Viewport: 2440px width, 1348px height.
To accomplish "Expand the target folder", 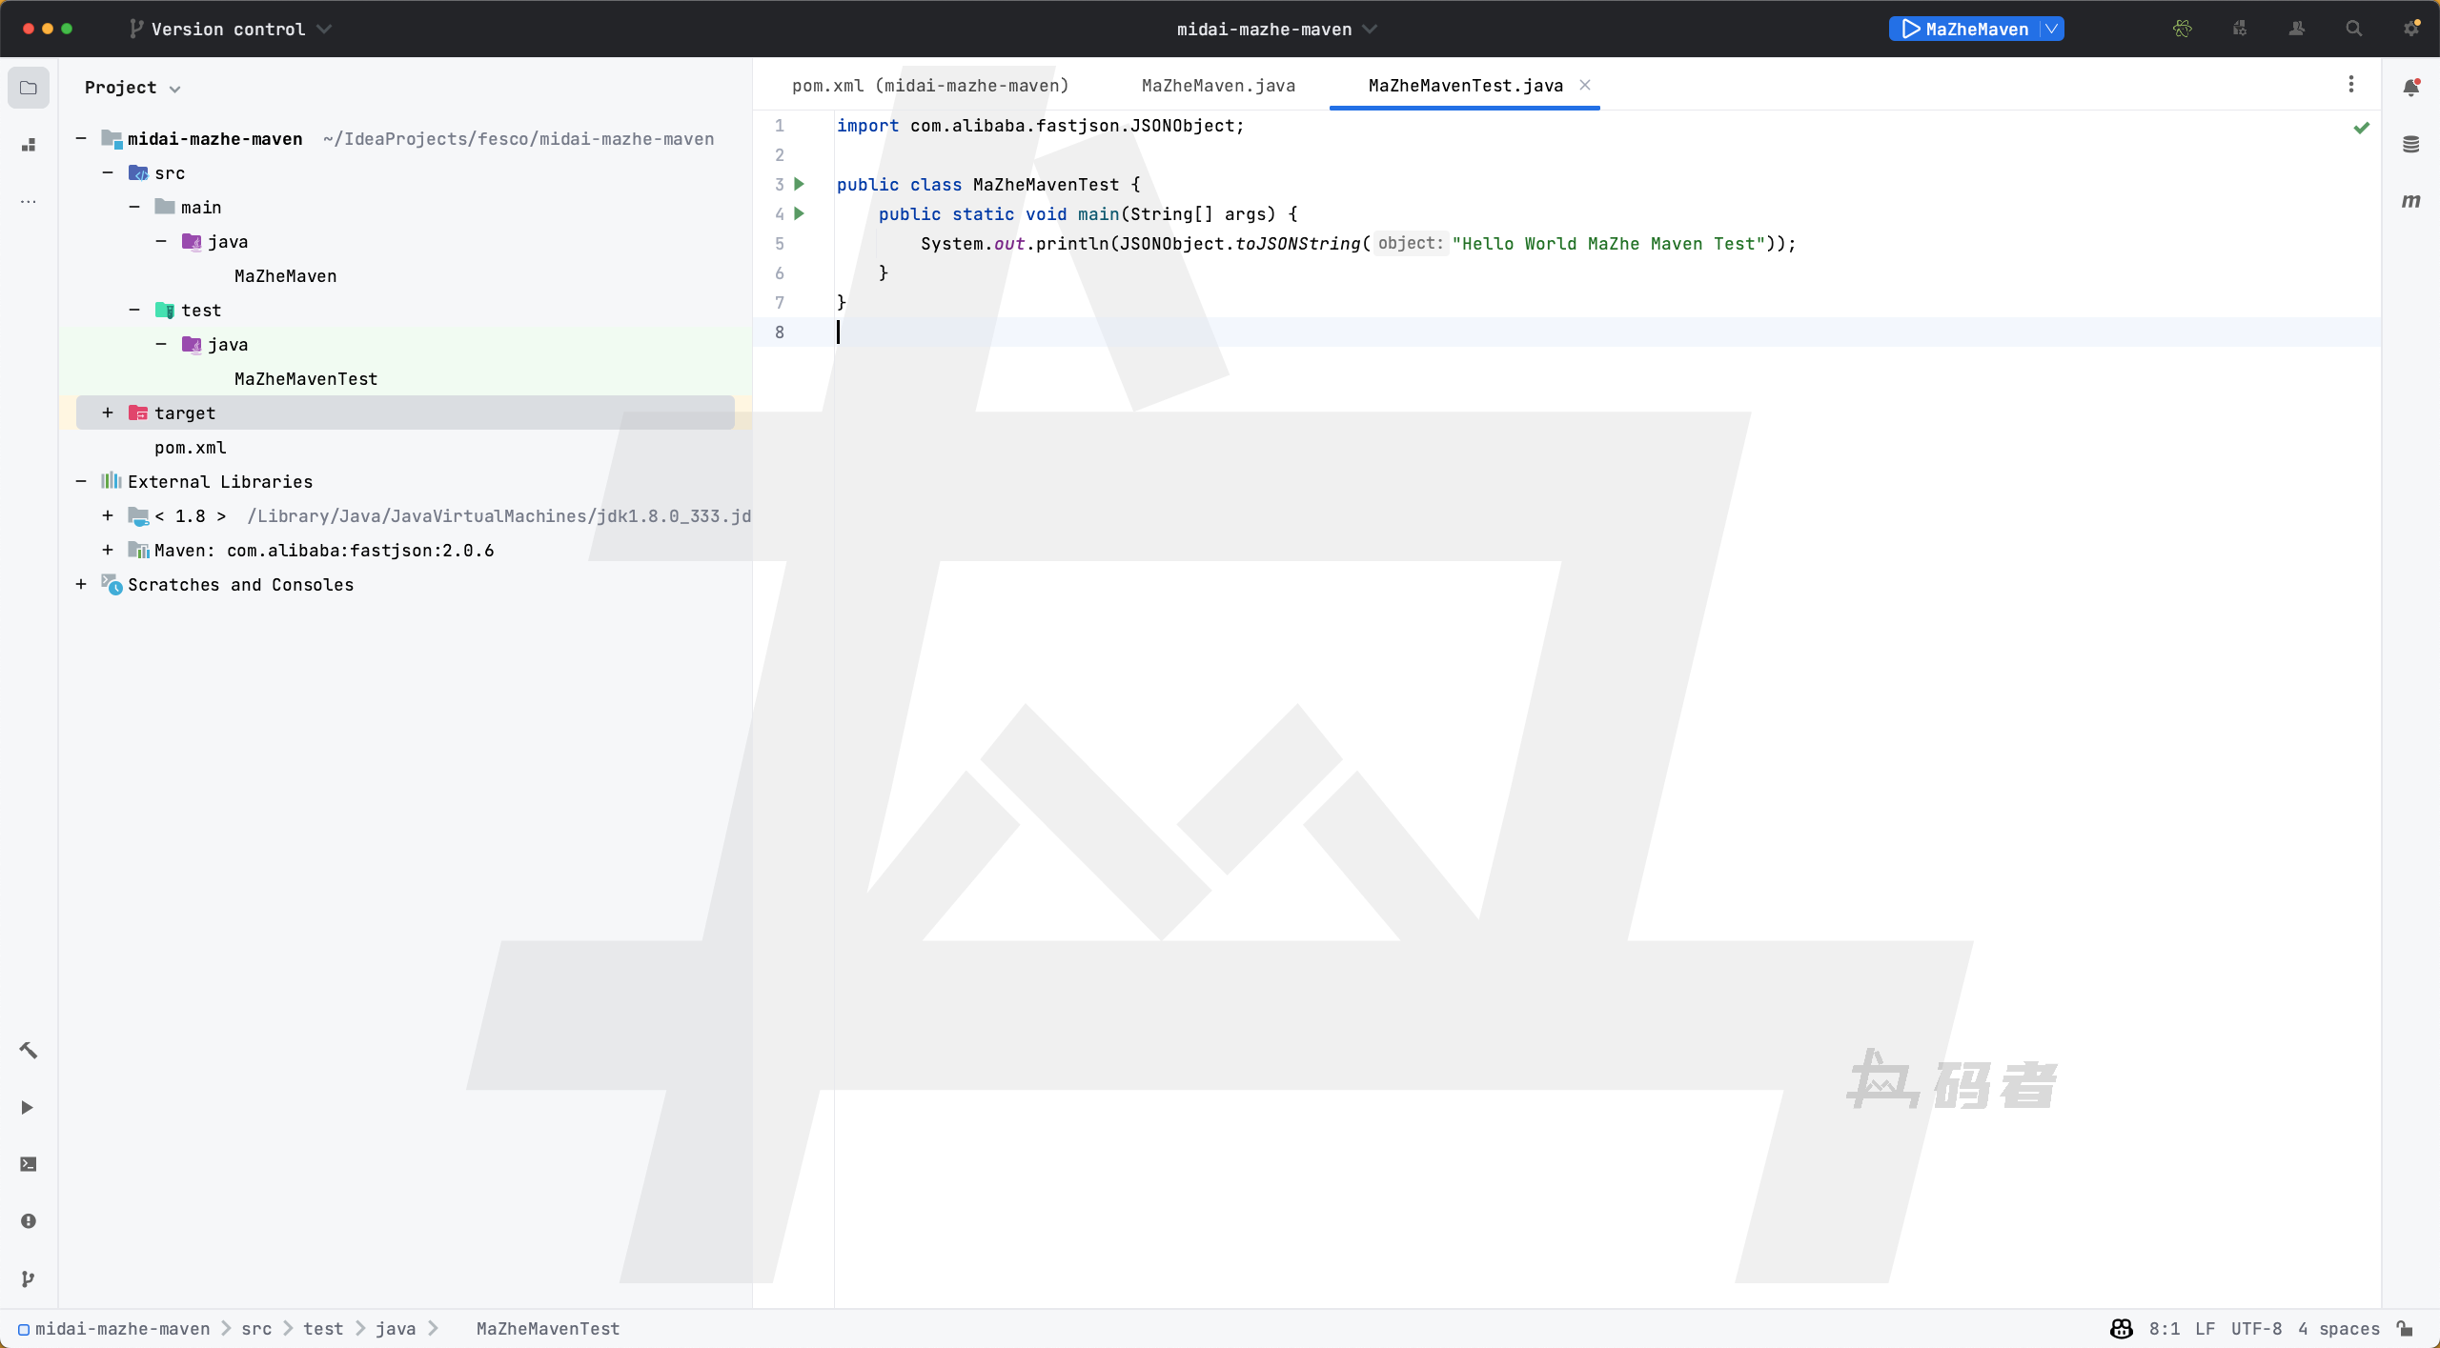I will [108, 412].
